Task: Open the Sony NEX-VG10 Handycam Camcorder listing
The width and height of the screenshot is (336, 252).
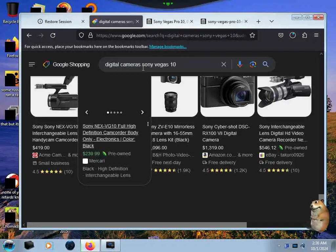Action: point(55,133)
